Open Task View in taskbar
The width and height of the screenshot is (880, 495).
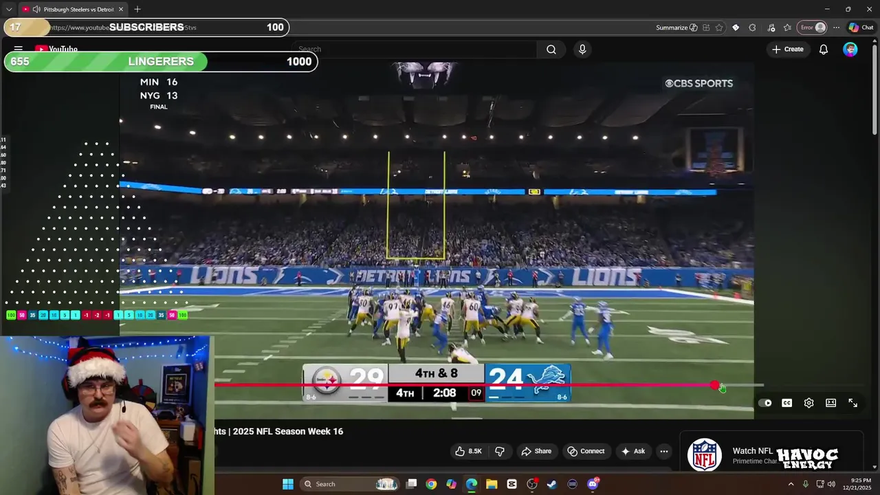[411, 484]
